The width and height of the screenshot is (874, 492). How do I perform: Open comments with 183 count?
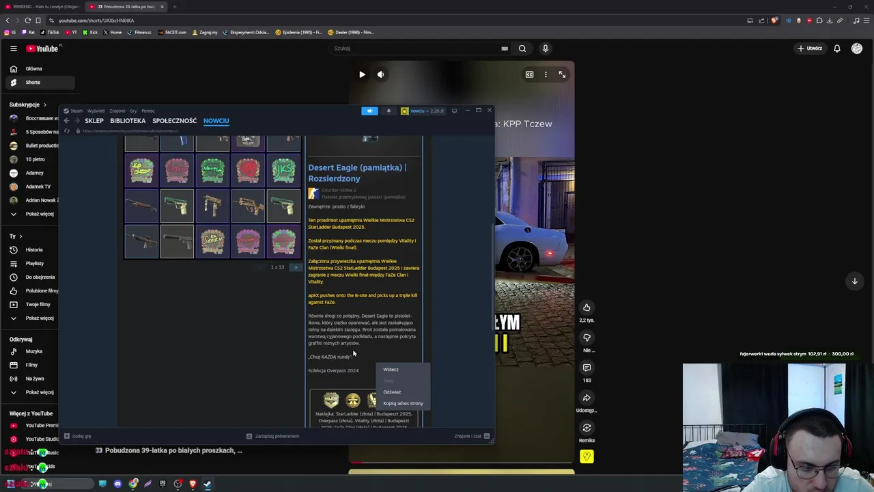pyautogui.click(x=587, y=368)
